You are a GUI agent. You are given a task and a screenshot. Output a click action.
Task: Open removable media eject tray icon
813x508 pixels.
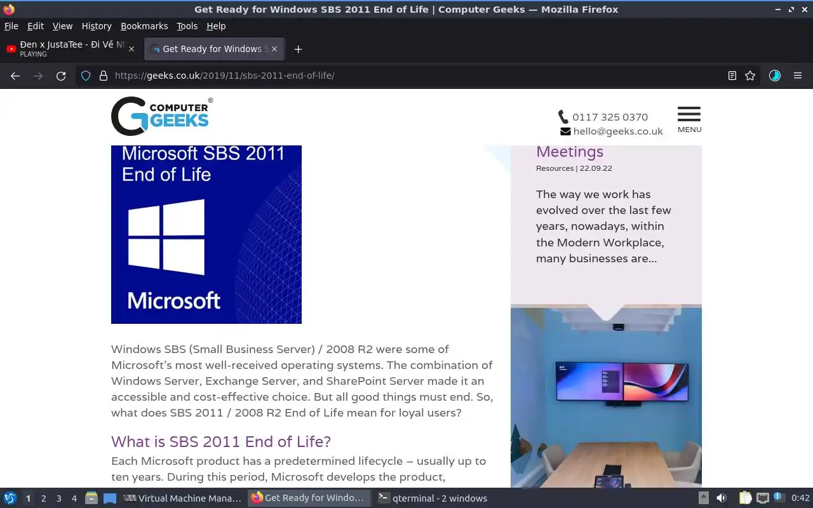pos(704,498)
